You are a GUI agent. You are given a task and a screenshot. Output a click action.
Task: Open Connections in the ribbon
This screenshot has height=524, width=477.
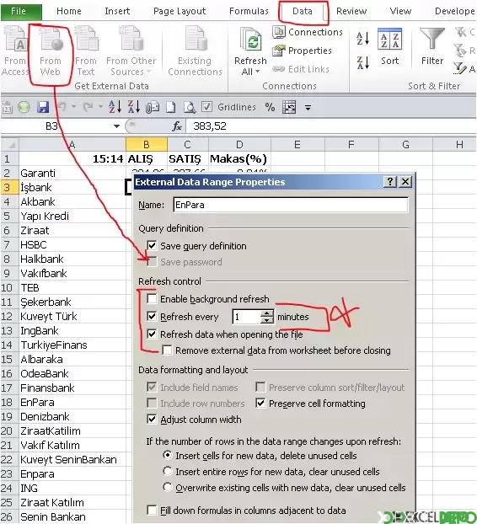(308, 32)
